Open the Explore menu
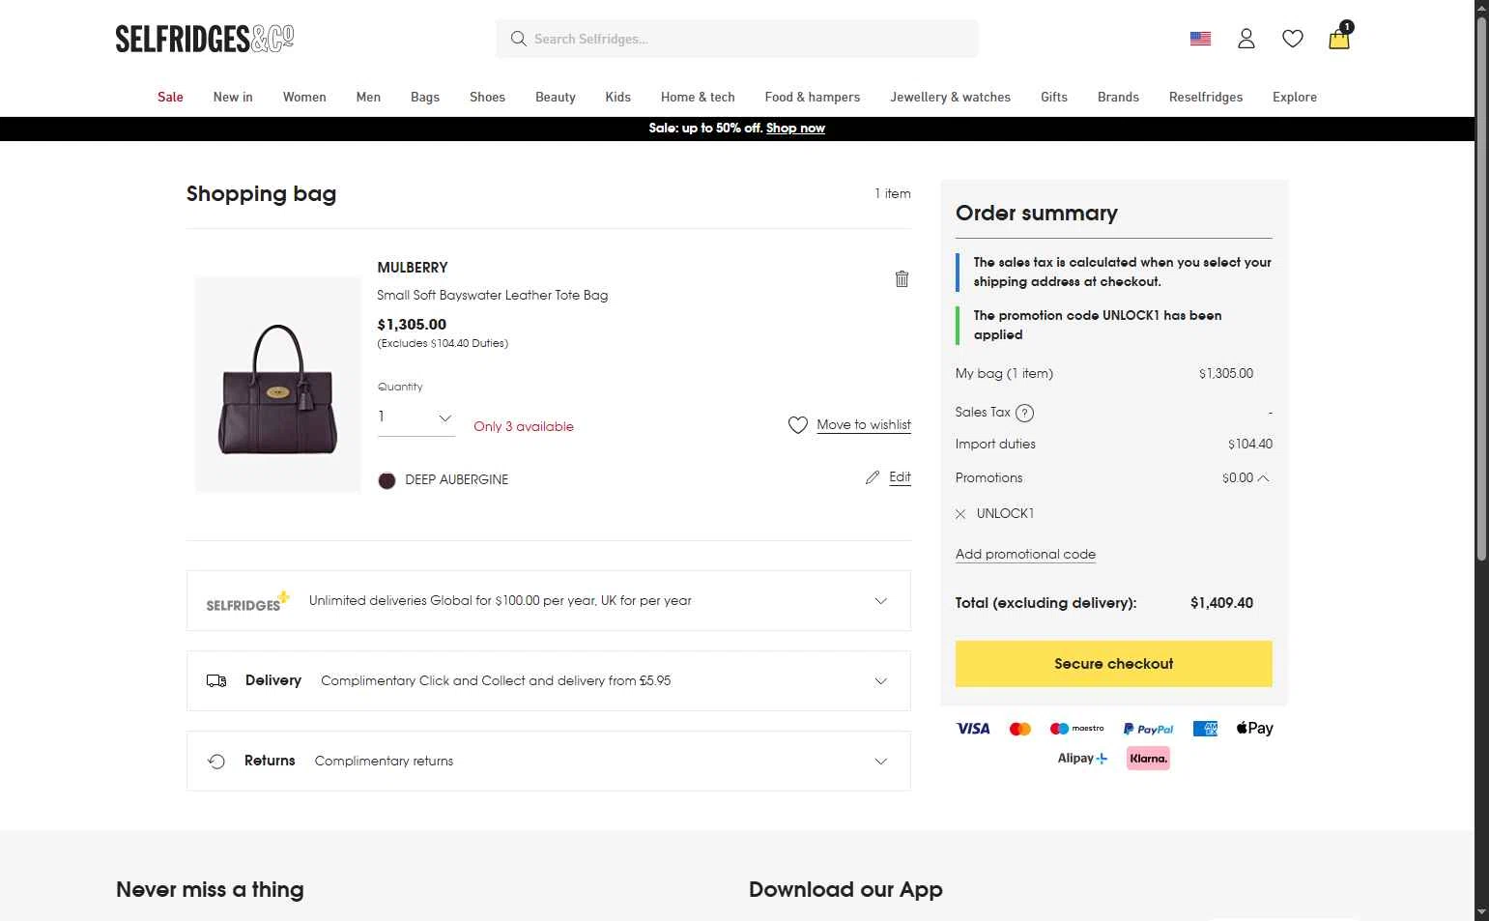This screenshot has width=1489, height=921. (1295, 97)
